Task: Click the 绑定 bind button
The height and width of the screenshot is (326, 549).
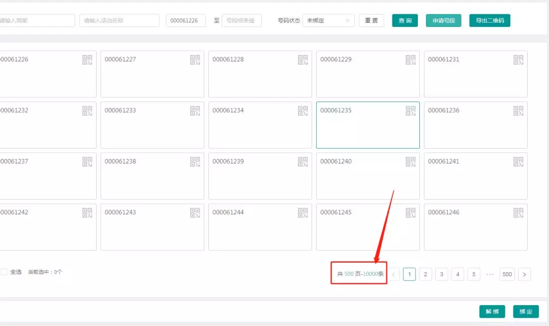Action: pyautogui.click(x=526, y=311)
